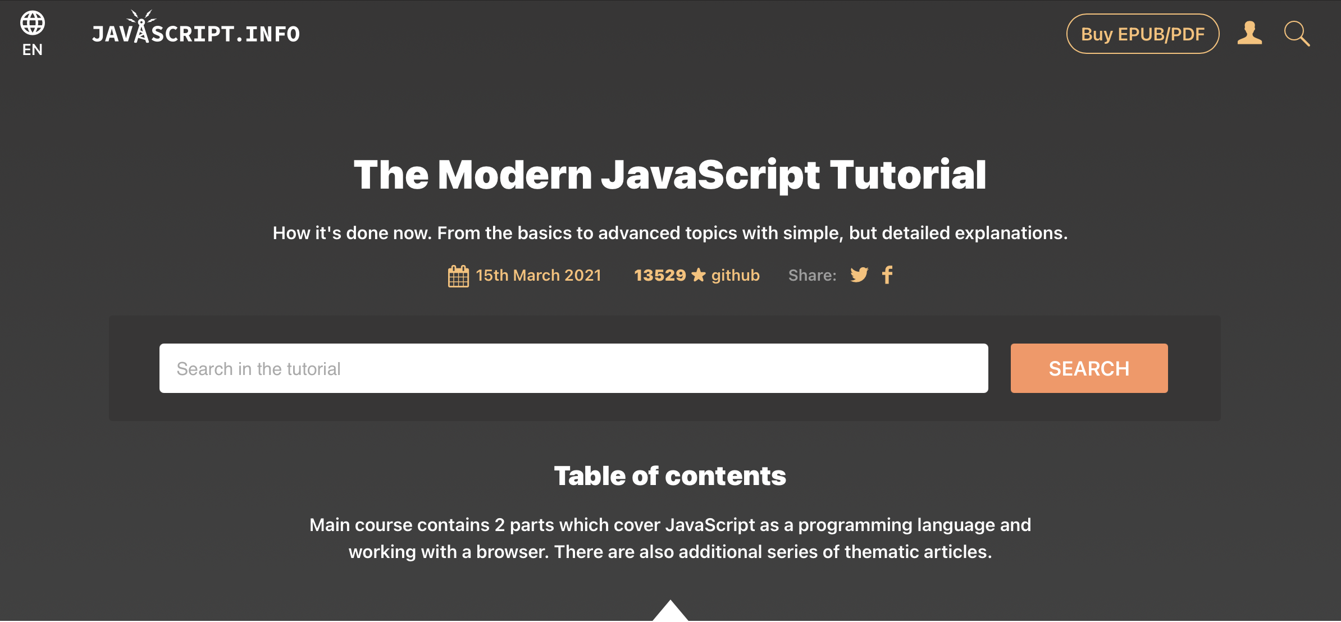Click the Share: label near the social icons

[x=812, y=275]
